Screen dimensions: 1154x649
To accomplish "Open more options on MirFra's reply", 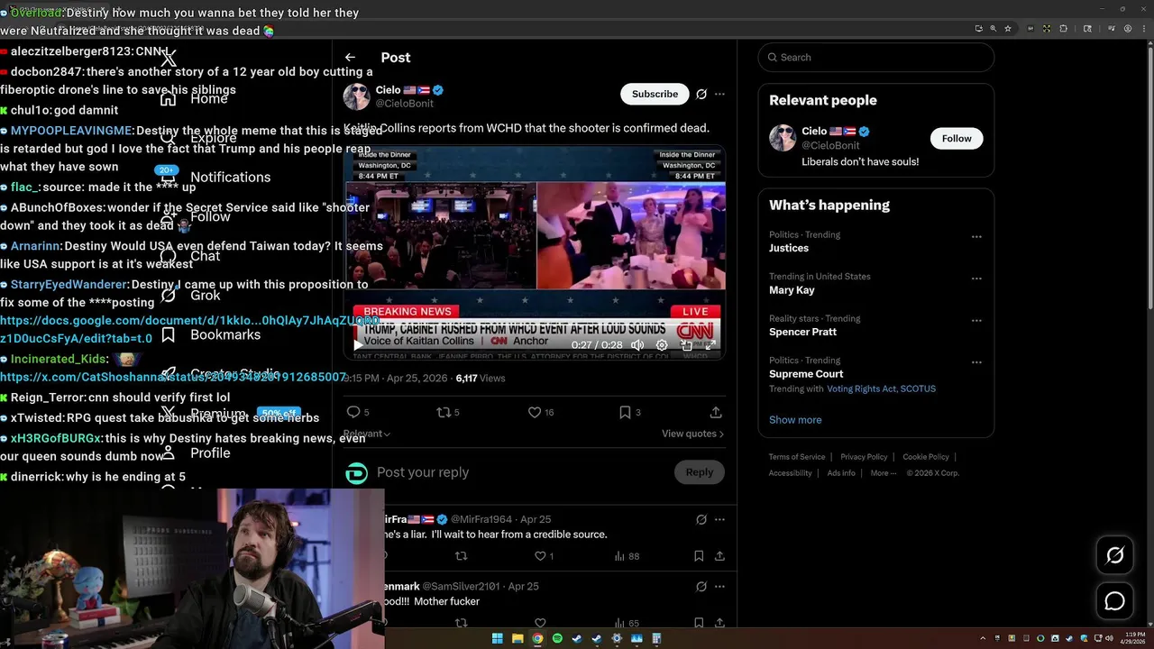I will pos(719,519).
